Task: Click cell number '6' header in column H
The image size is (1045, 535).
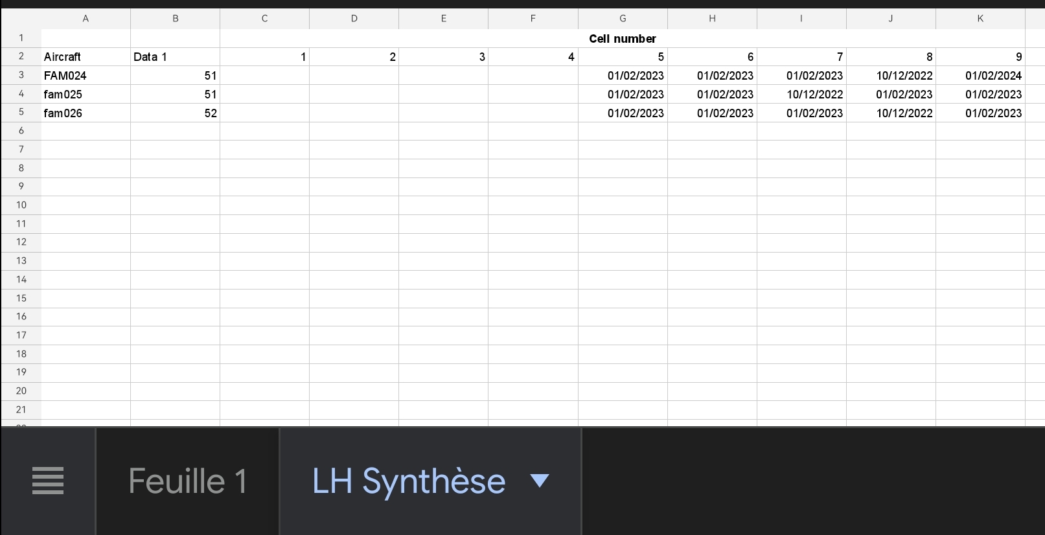Action: click(x=712, y=57)
